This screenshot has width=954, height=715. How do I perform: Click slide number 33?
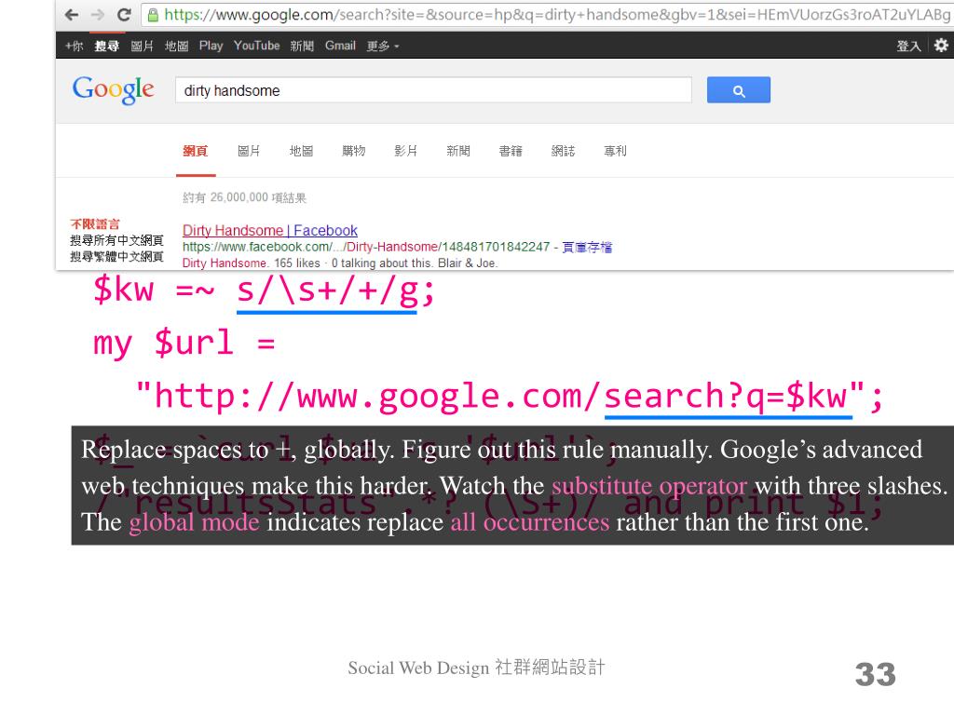click(876, 674)
